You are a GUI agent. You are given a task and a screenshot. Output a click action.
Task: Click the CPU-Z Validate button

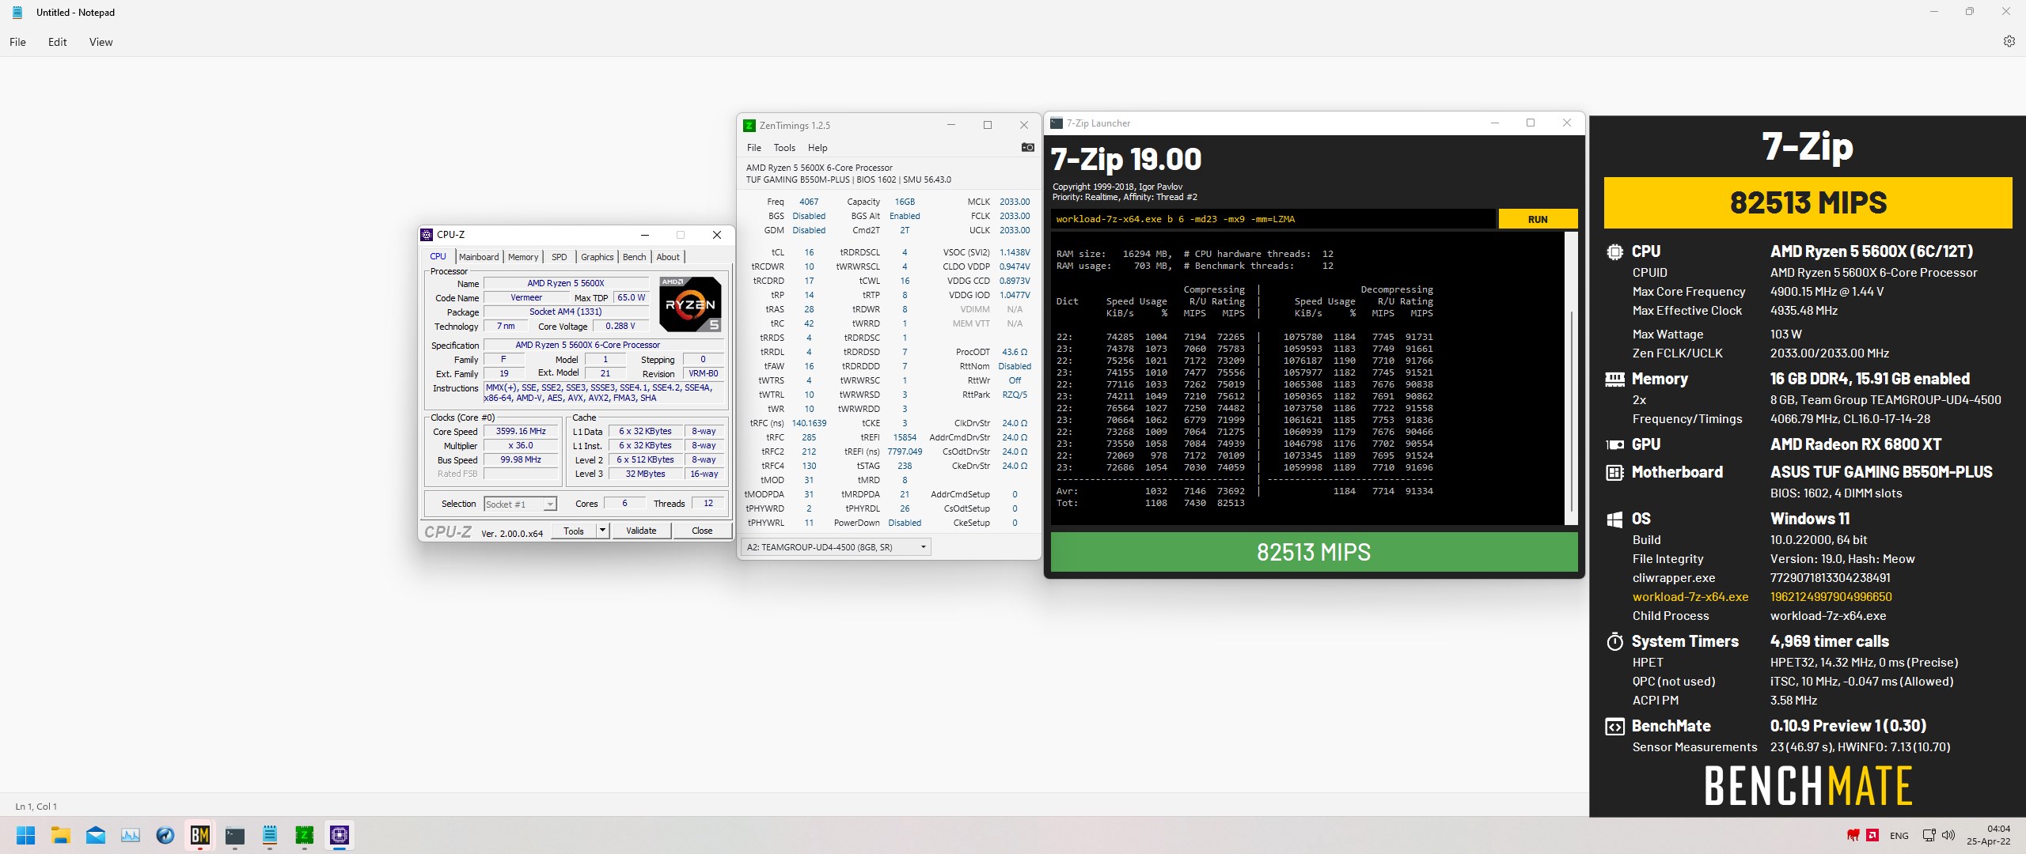click(x=641, y=531)
